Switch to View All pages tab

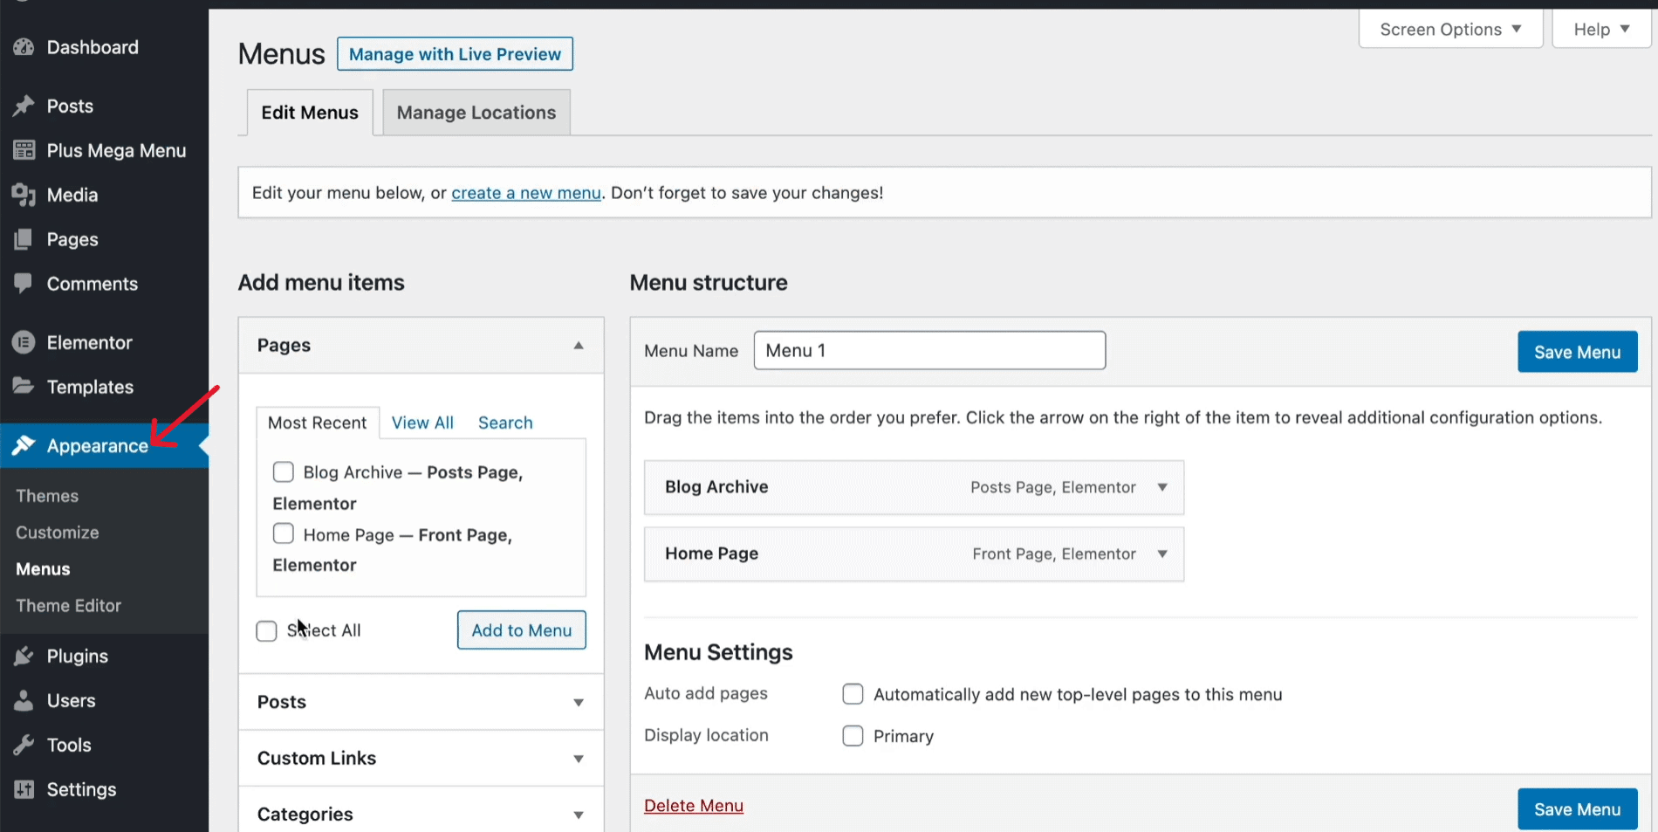[x=422, y=423]
